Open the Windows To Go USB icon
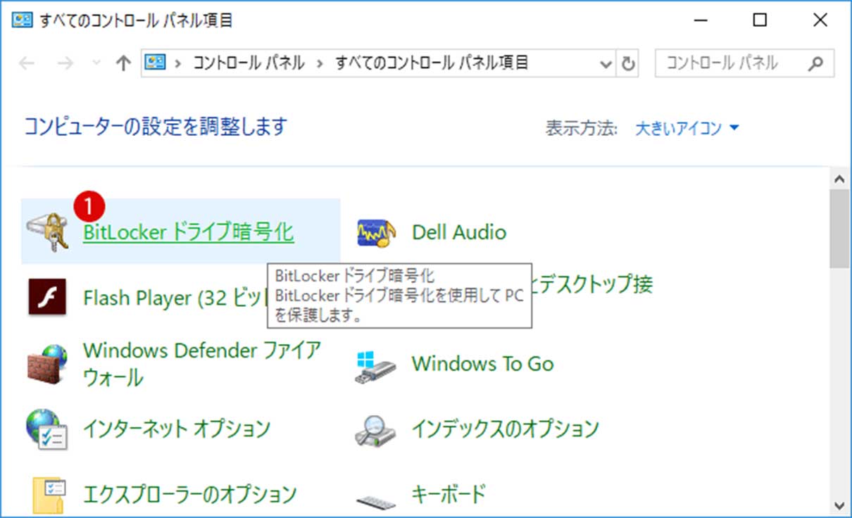The width and height of the screenshot is (852, 518). [376, 367]
